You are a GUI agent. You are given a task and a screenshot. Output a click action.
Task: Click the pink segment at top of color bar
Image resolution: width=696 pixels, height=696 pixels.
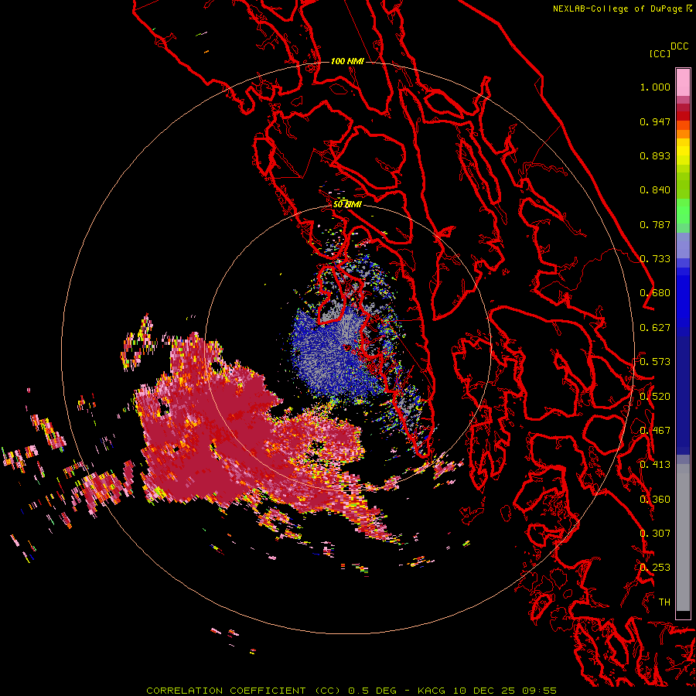[683, 82]
